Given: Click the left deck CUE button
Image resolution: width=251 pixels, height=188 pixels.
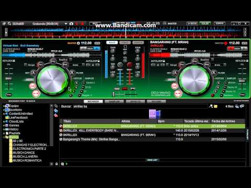Looking at the screenshot, I should pyautogui.click(x=32, y=86).
